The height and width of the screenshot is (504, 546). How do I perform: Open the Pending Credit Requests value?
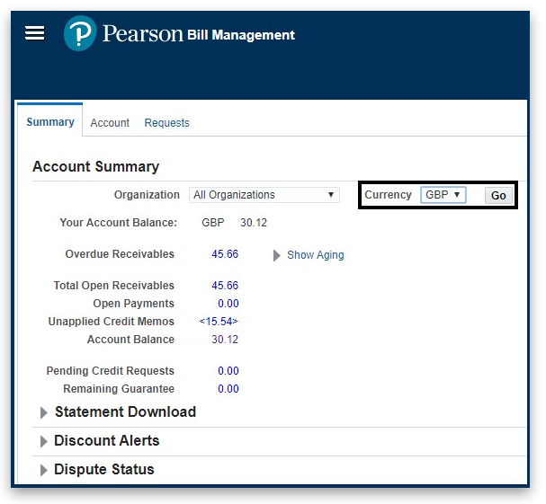click(x=228, y=371)
